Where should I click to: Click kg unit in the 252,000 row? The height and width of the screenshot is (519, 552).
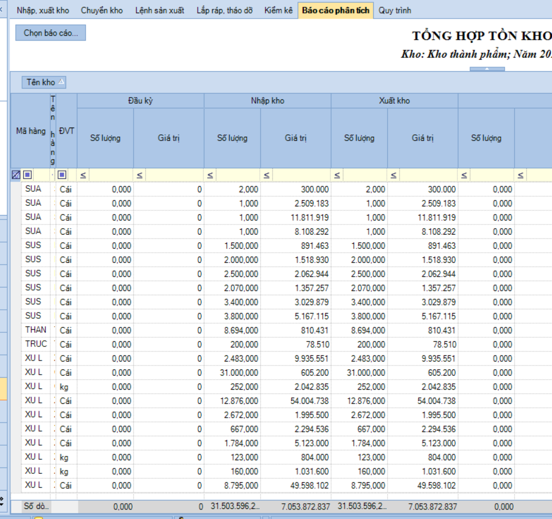64,386
